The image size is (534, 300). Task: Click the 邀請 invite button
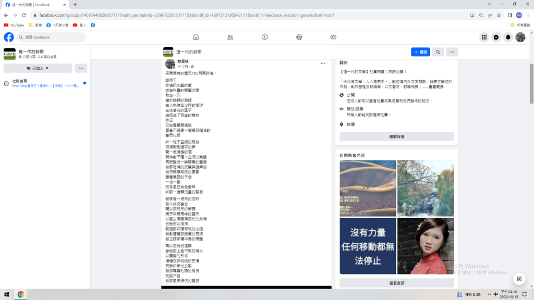click(x=420, y=52)
